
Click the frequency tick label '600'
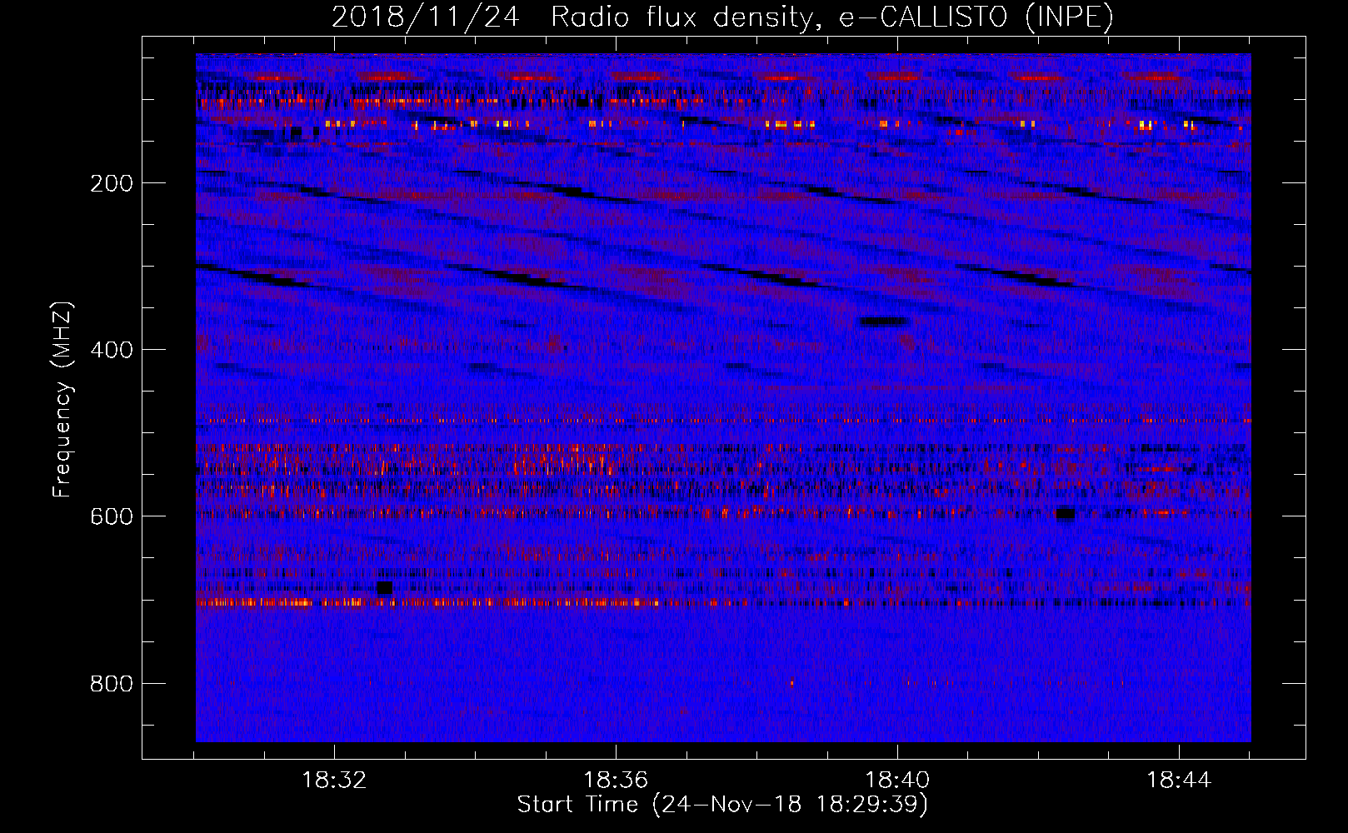coord(111,516)
